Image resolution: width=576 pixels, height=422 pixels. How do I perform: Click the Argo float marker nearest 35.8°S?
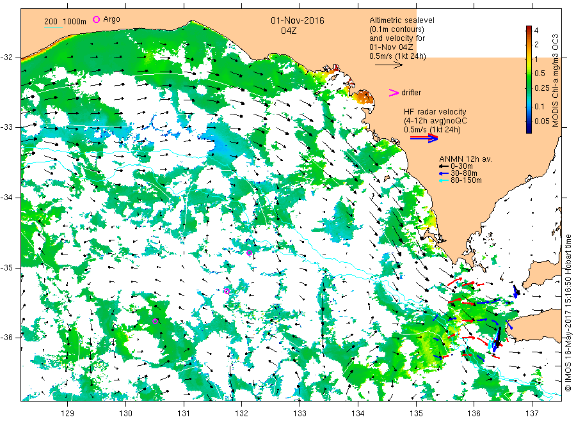point(156,322)
